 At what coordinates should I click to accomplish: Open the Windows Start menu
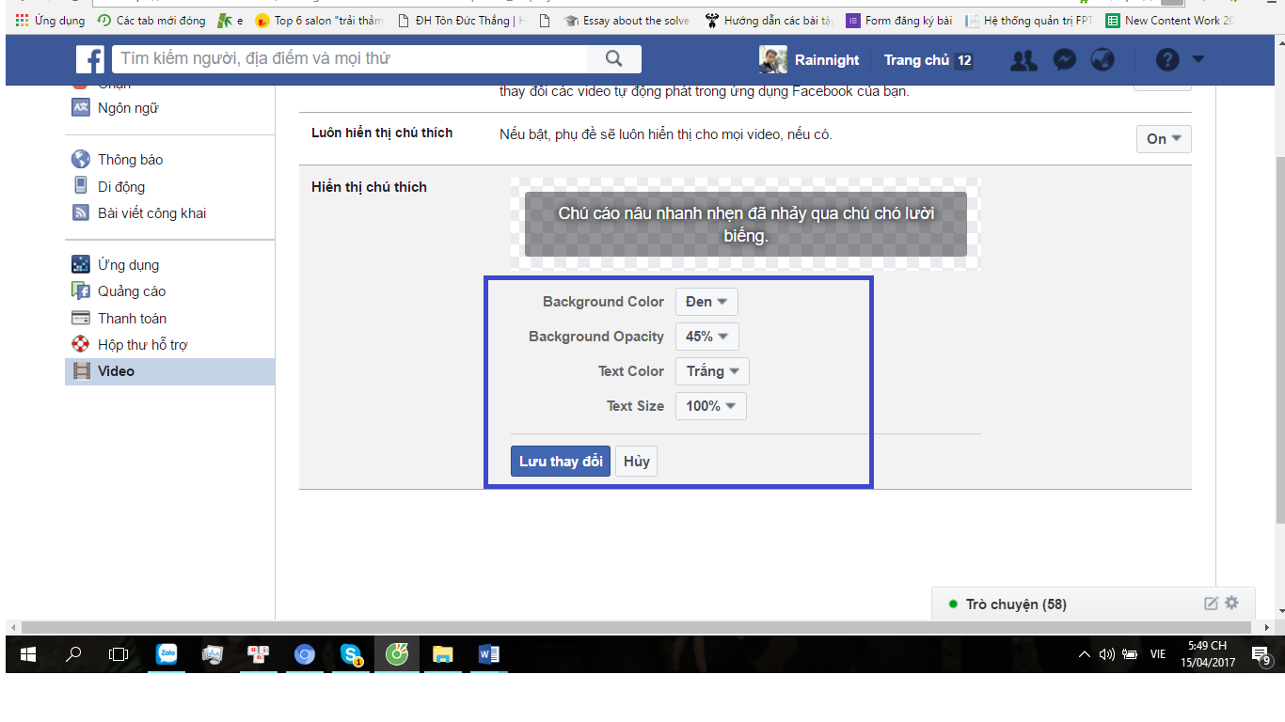28,654
